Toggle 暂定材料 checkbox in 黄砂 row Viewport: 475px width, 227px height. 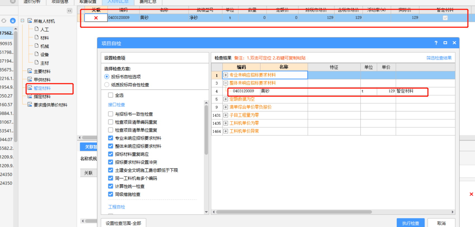[x=445, y=18]
